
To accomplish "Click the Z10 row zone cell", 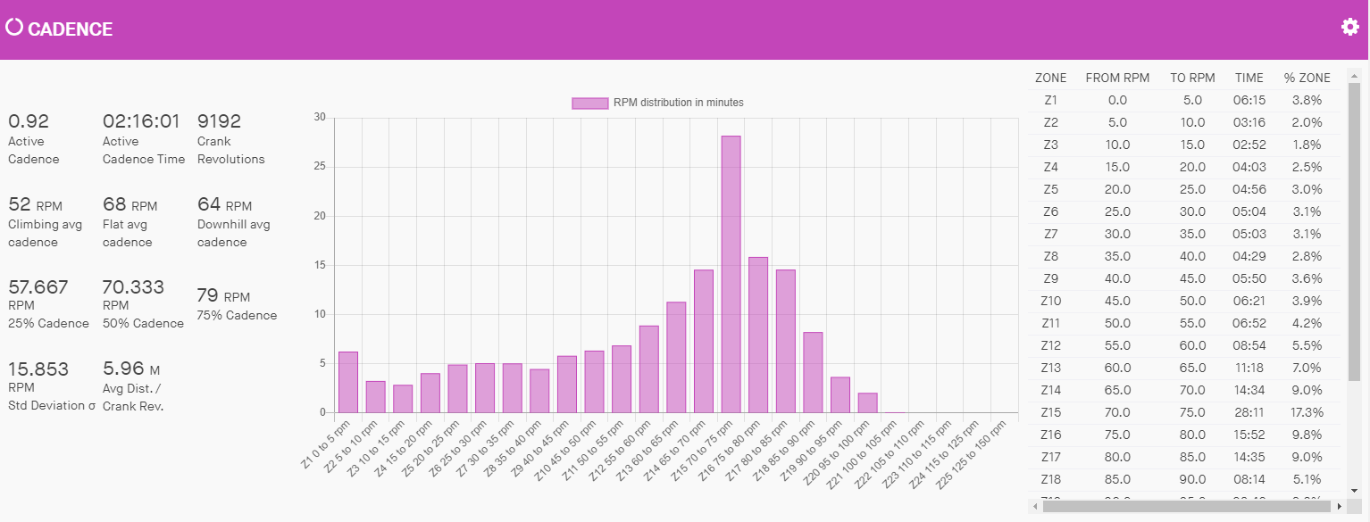I will pos(1050,302).
